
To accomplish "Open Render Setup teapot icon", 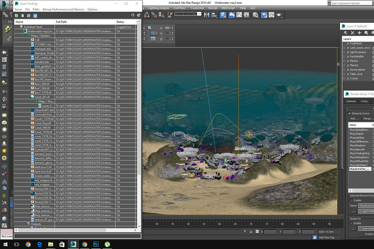I will tap(264, 14).
